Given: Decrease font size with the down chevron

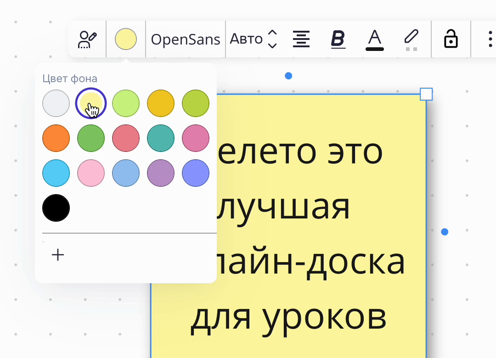Looking at the screenshot, I should pyautogui.click(x=272, y=45).
